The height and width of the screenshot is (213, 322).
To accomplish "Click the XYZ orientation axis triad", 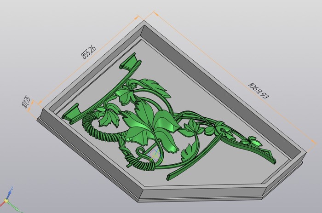I will [11, 200].
